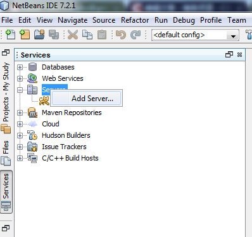The width and height of the screenshot is (252, 237).
Task: Restore the Services window group icon
Action: coord(229,55)
